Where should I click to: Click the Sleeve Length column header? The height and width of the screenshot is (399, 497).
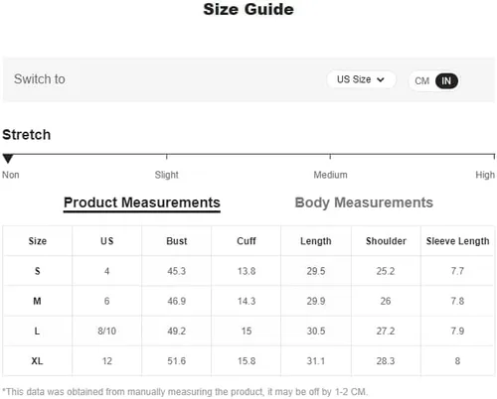coord(457,241)
